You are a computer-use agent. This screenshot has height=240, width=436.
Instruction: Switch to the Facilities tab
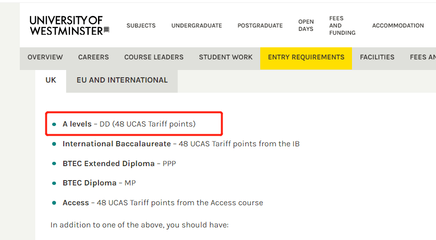[377, 57]
